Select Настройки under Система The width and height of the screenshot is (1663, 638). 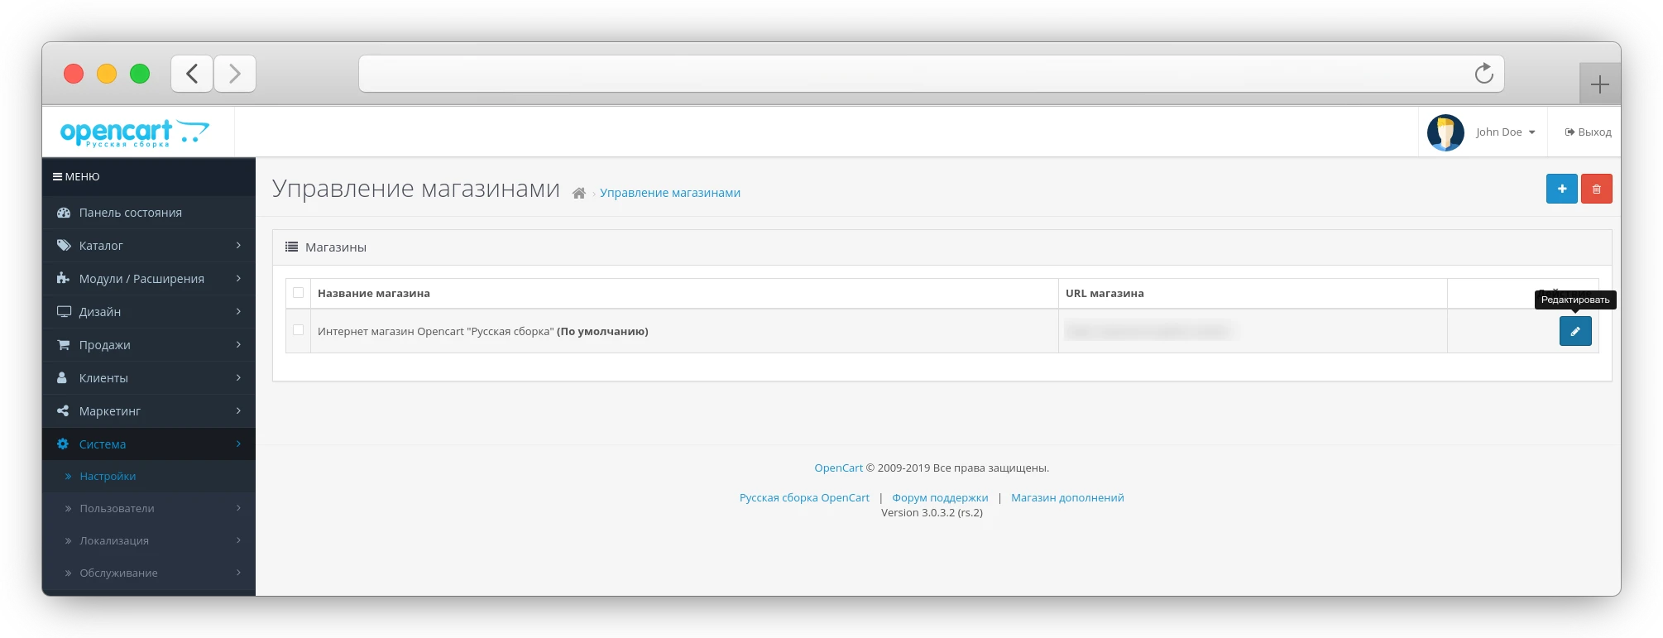point(108,477)
